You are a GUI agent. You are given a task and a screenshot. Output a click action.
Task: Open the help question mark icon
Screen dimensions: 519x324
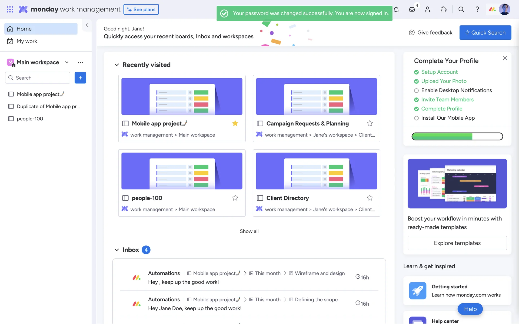[x=477, y=10]
